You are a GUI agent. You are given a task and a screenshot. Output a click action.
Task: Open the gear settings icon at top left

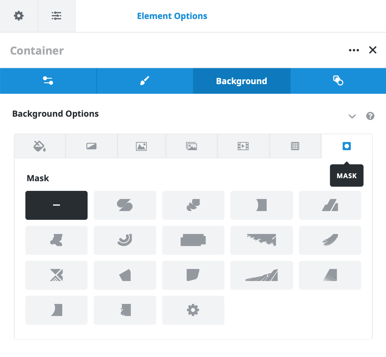click(x=19, y=16)
